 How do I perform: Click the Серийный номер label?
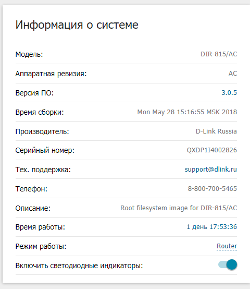[x=45, y=150]
